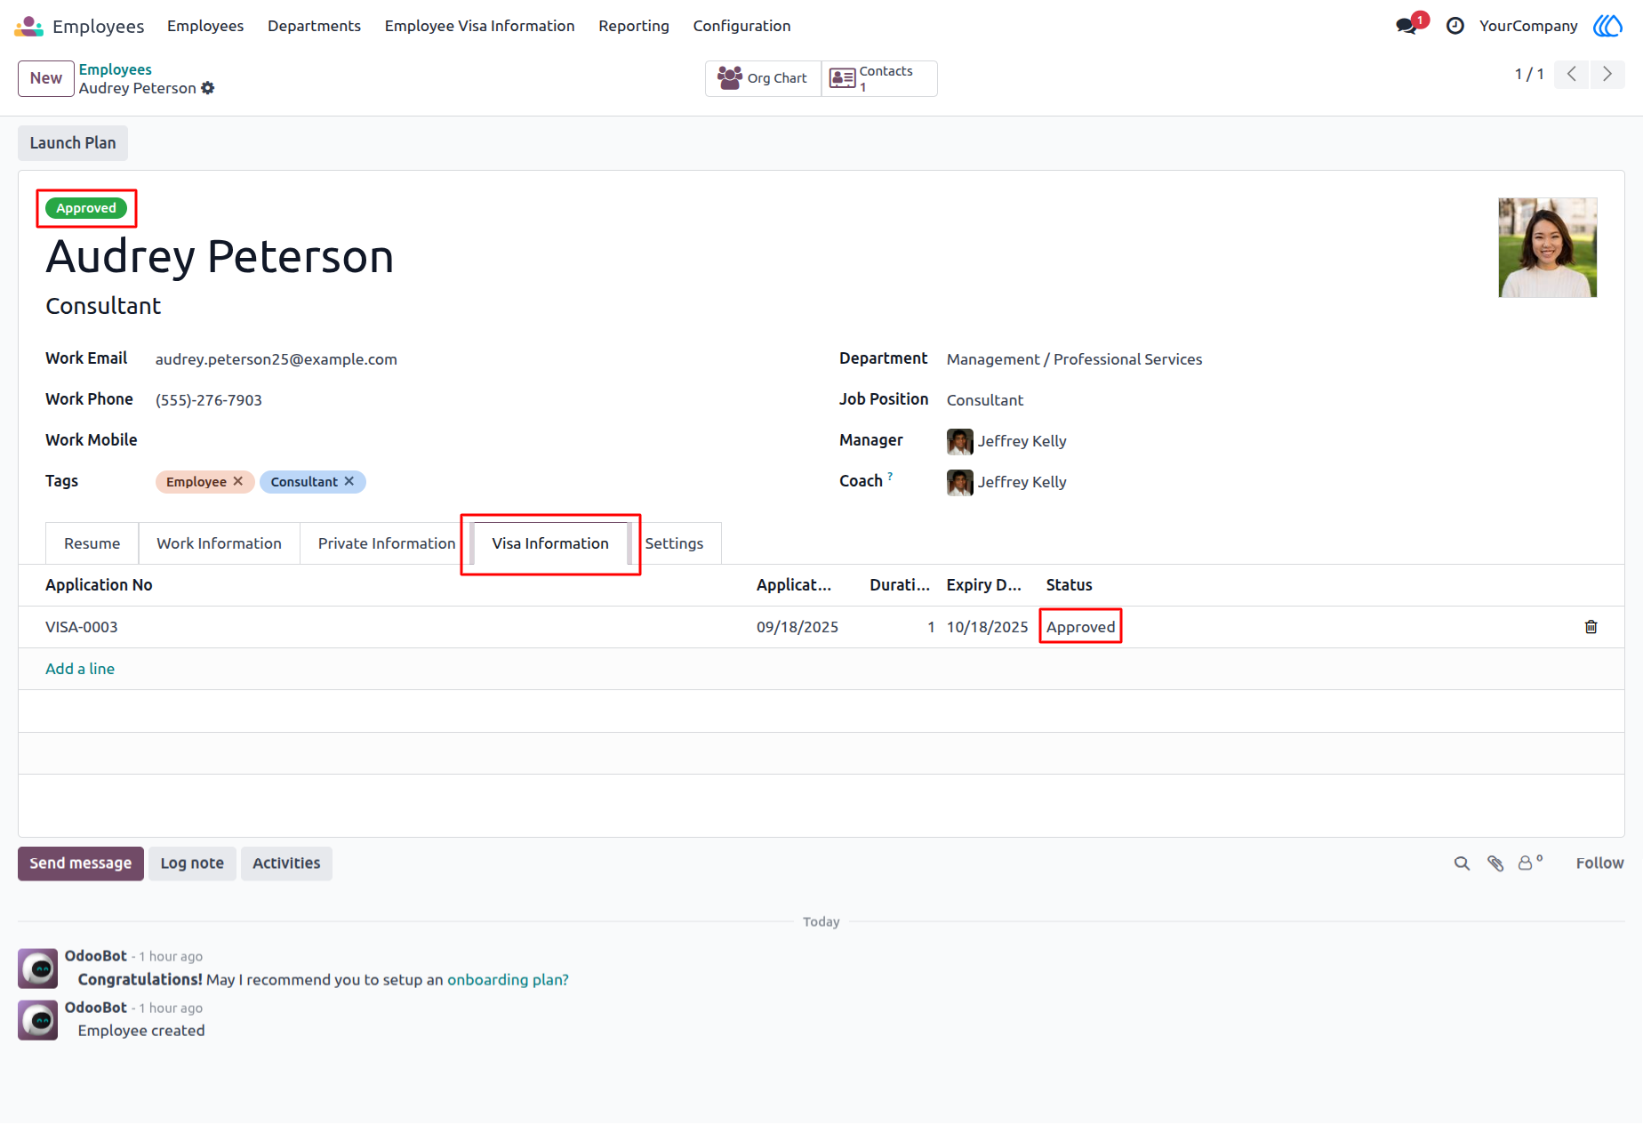Viewport: 1643px width, 1125px height.
Task: Click Send message button
Action: 81,864
